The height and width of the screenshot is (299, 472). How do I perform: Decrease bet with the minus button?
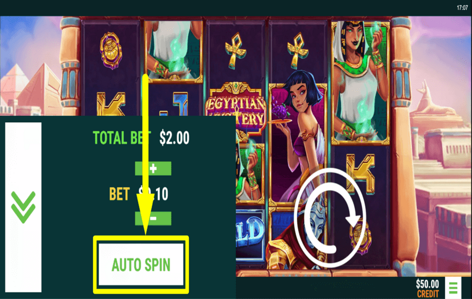(x=153, y=218)
